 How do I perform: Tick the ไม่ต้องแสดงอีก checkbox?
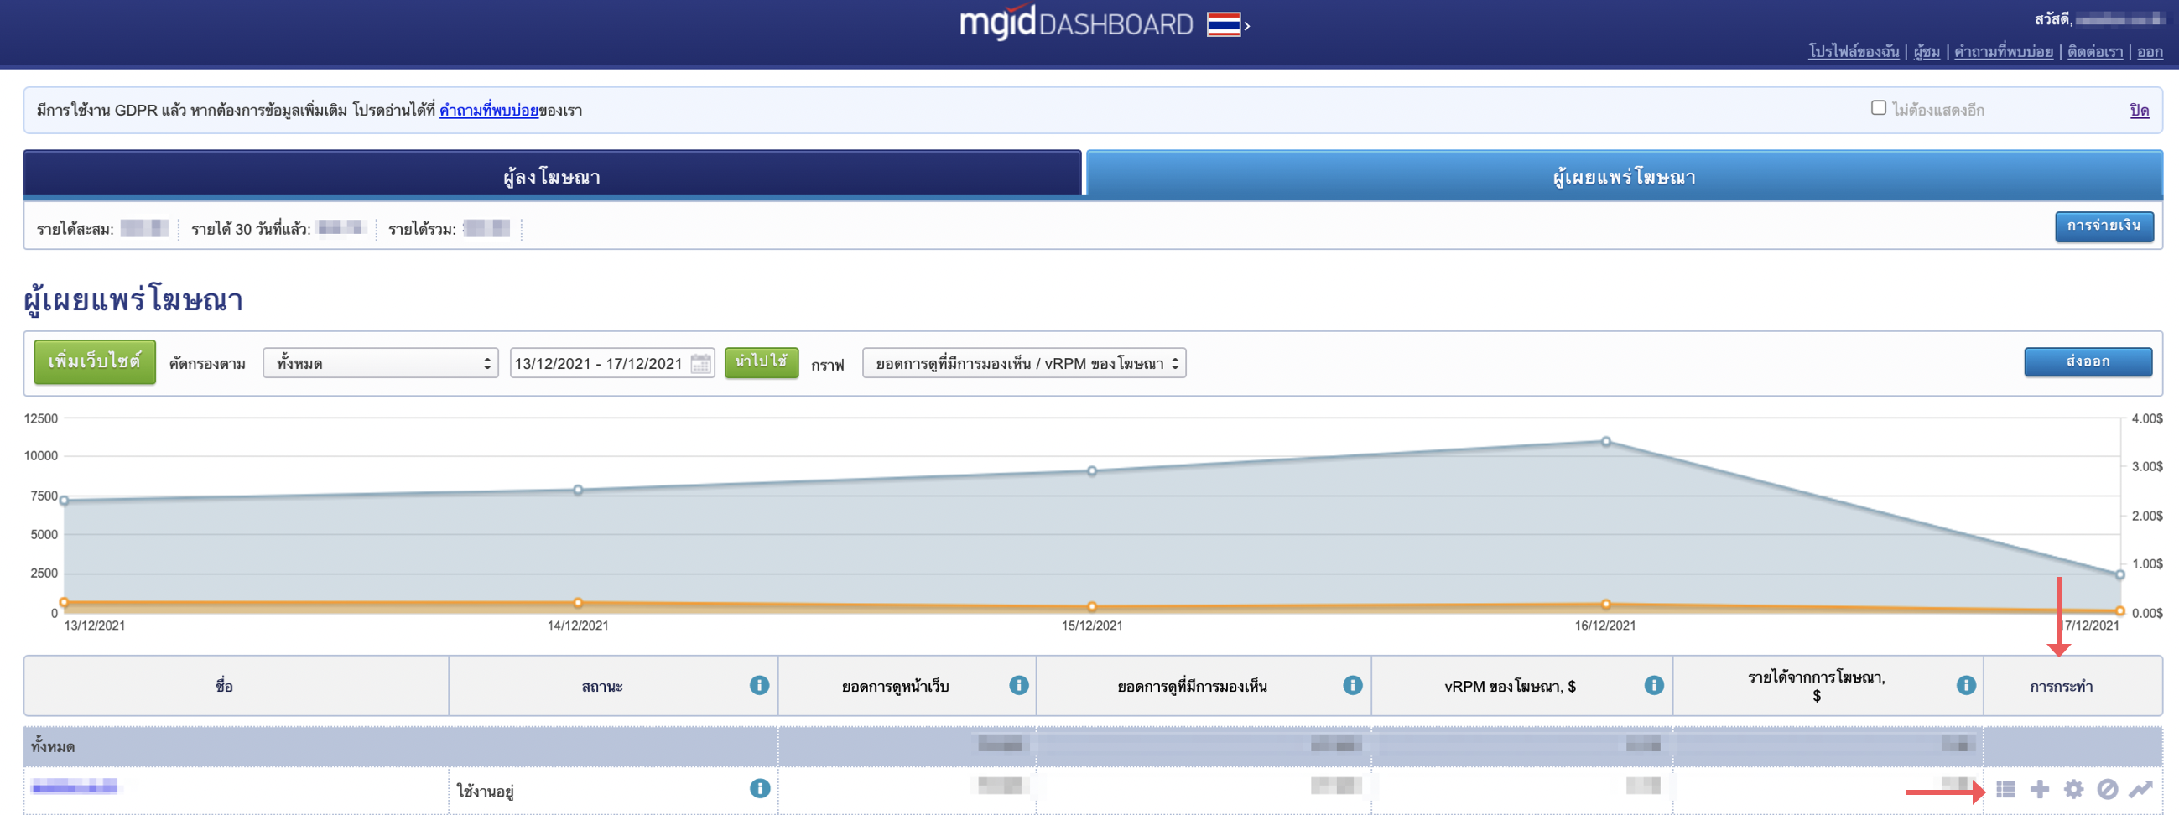click(1879, 108)
